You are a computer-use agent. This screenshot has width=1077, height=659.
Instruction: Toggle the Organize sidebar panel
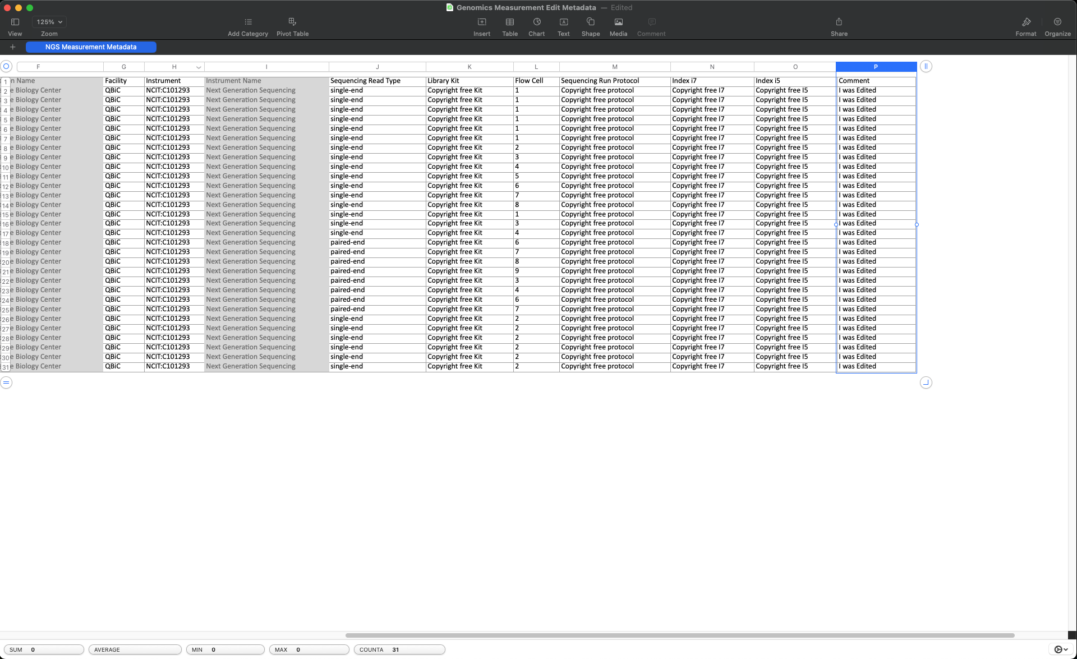(x=1057, y=22)
